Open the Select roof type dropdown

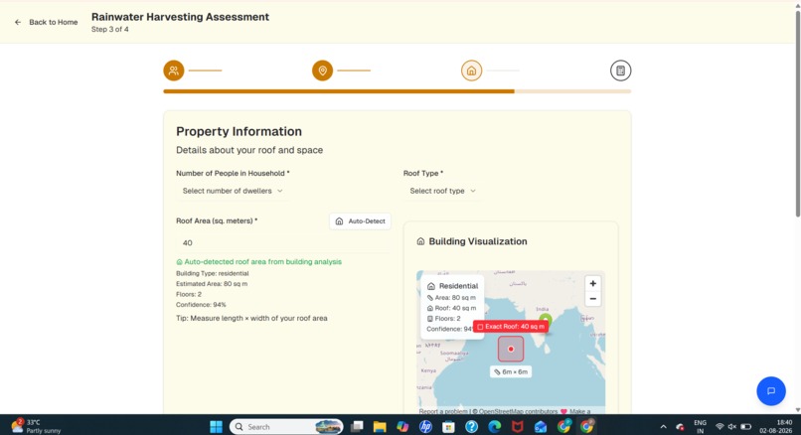(442, 191)
